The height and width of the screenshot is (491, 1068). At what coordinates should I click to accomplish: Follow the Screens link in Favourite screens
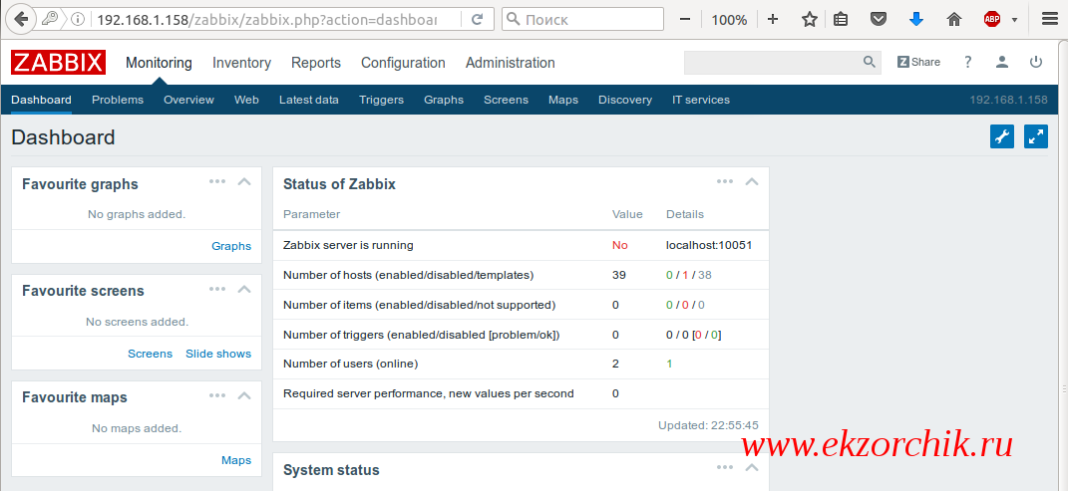tap(150, 354)
